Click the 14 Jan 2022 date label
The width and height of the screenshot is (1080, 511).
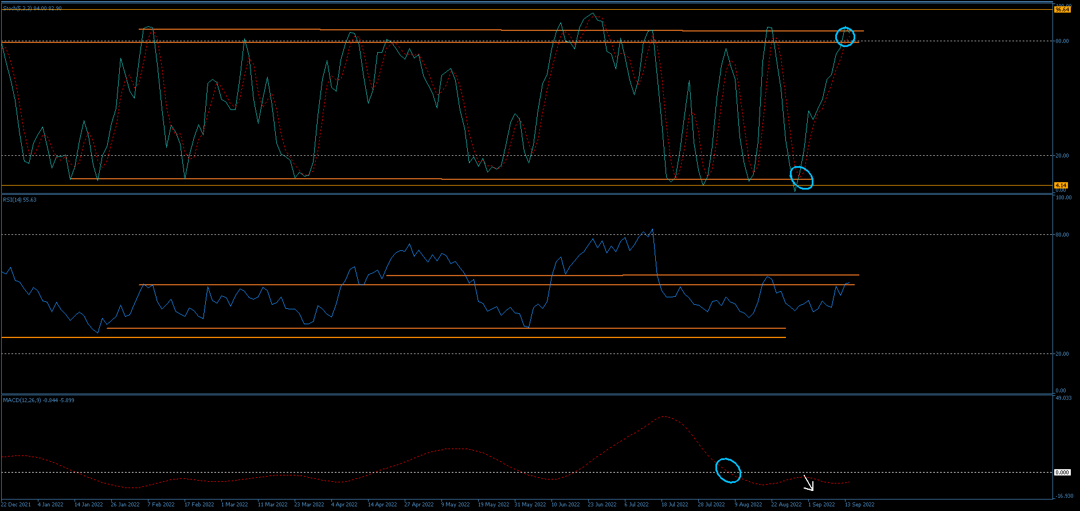tap(89, 505)
